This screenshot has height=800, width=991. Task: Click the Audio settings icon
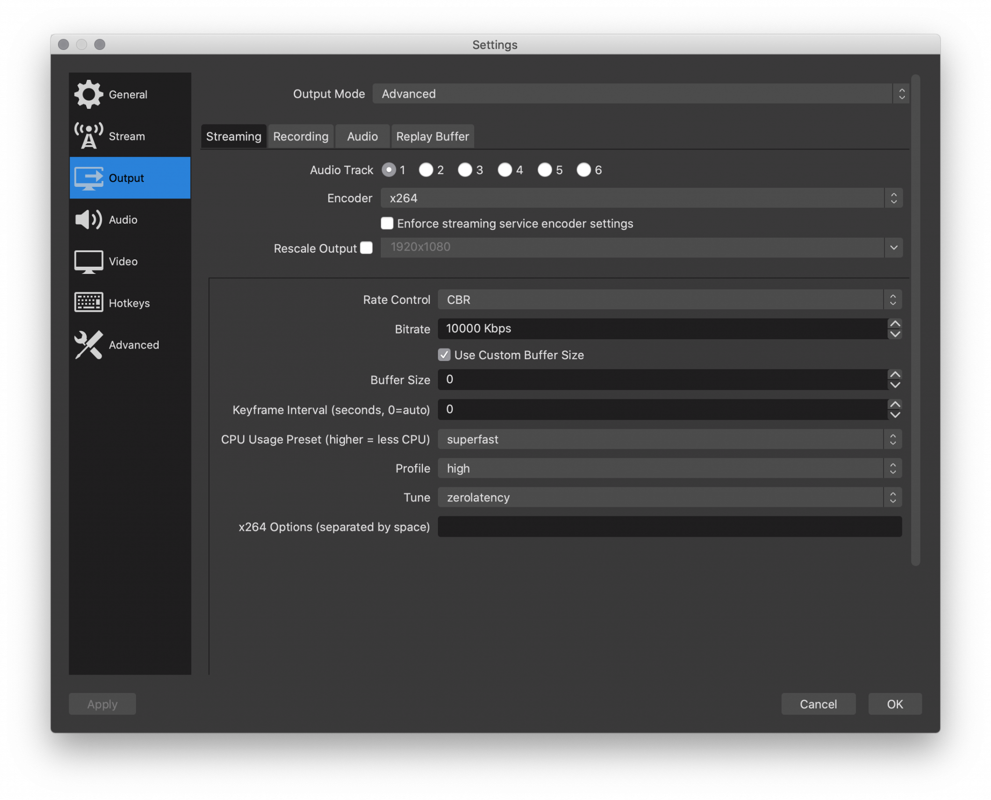click(x=88, y=219)
